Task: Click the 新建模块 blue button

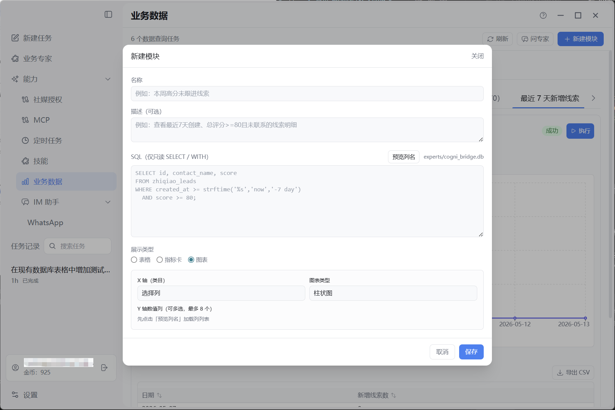Action: click(580, 39)
